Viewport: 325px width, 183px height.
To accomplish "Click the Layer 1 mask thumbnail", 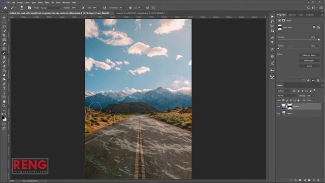I will pyautogui.click(x=290, y=107).
